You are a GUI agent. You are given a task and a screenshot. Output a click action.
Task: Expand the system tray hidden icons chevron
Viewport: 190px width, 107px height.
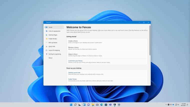click(166, 104)
